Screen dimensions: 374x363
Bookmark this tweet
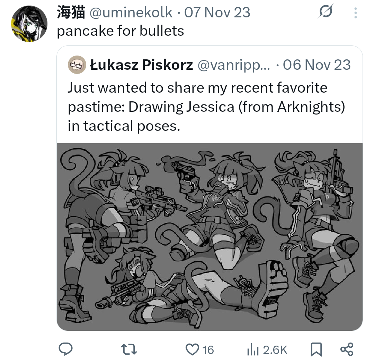tap(316, 349)
